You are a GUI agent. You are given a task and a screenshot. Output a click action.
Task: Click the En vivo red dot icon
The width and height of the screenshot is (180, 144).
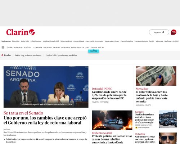tap(2, 55)
